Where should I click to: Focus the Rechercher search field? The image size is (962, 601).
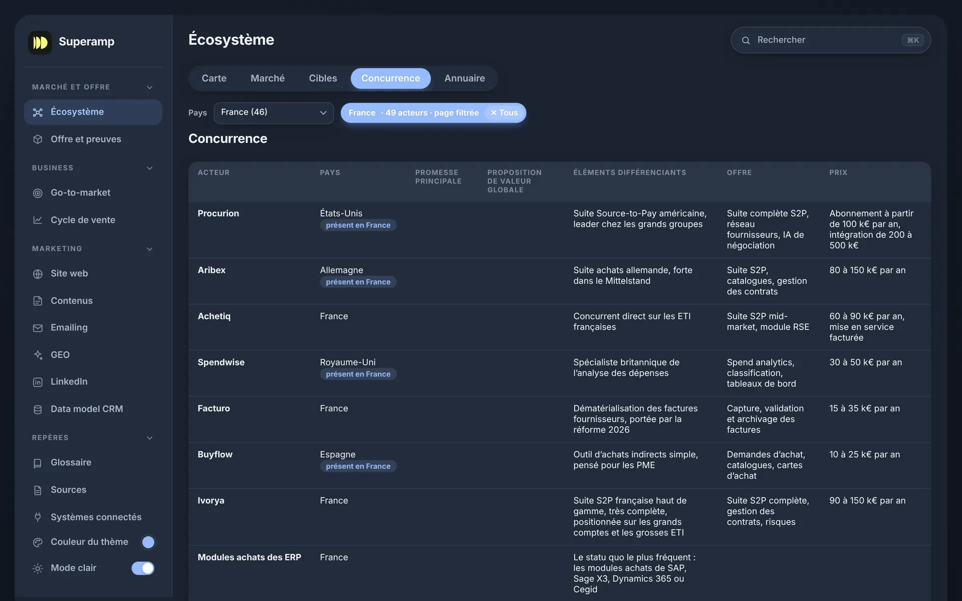point(831,40)
